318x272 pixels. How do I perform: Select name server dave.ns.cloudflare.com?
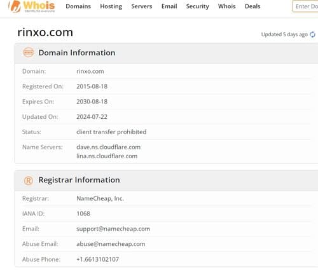(108, 147)
